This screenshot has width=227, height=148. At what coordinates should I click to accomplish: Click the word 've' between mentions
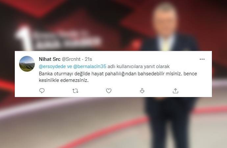(69, 66)
